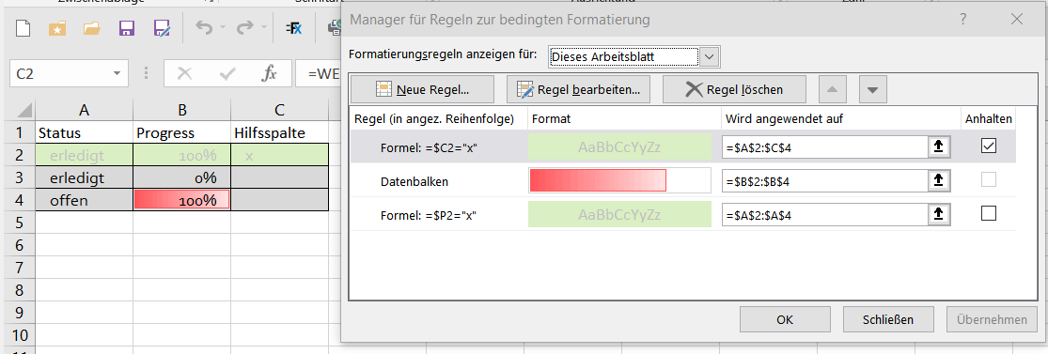Open the folder icon in quick toolbar
1048x354 pixels.
[x=91, y=28]
